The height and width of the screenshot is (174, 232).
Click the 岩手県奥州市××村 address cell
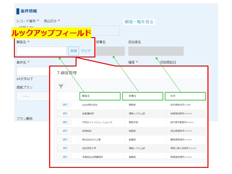(x=180, y=105)
